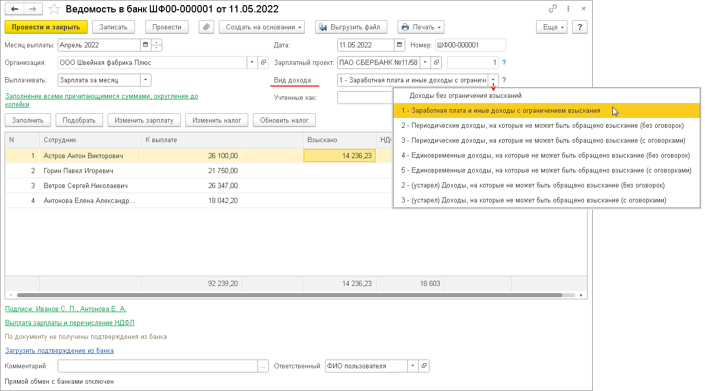Click the Номер field ШФ00-000001
This screenshot has width=705, height=391.
470,45
